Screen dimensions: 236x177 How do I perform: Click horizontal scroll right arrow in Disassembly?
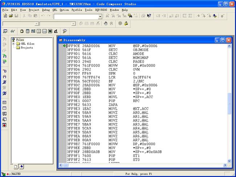[x=225, y=165]
